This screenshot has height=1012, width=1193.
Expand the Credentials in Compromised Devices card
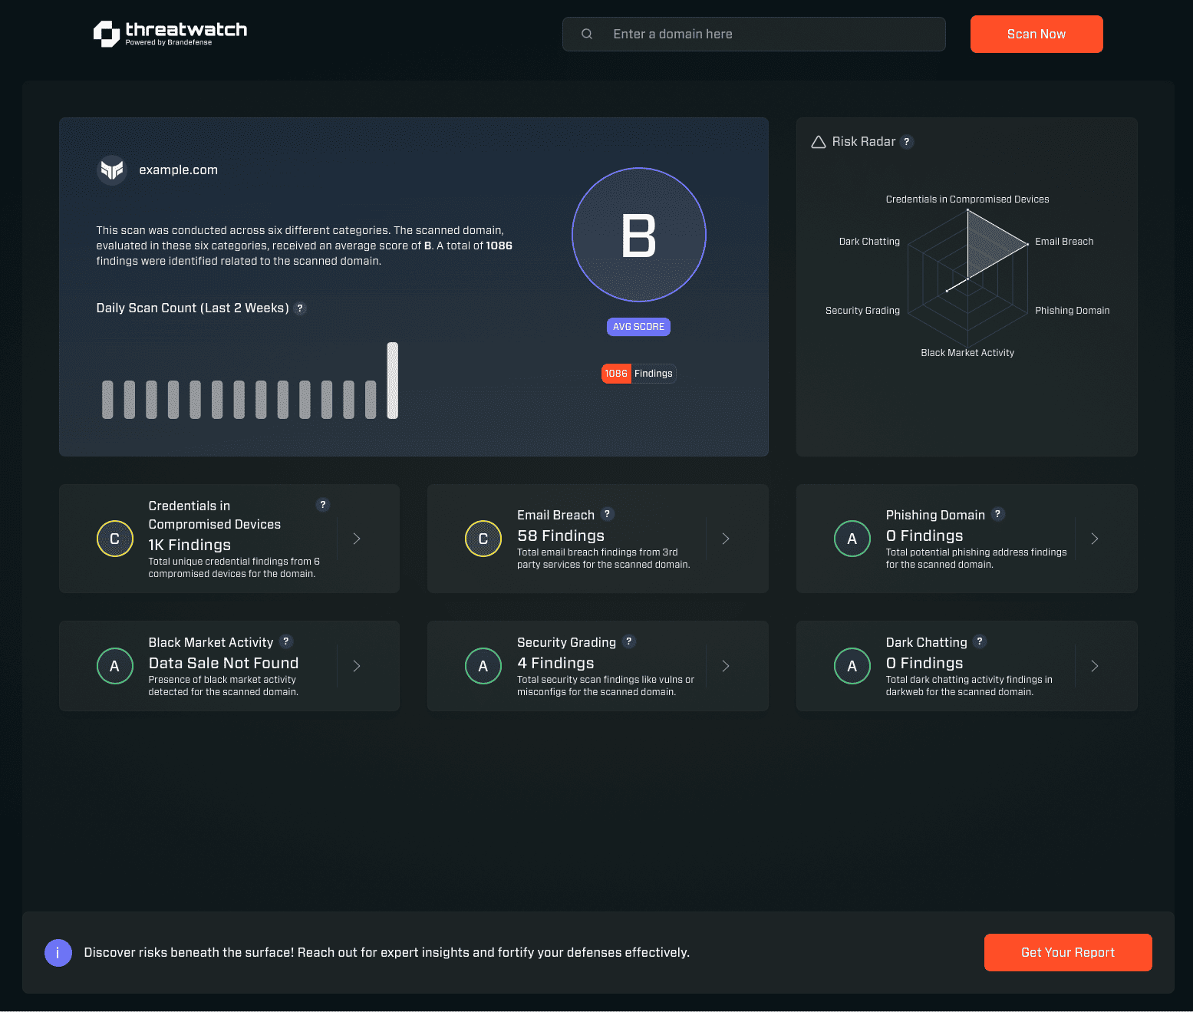click(356, 538)
